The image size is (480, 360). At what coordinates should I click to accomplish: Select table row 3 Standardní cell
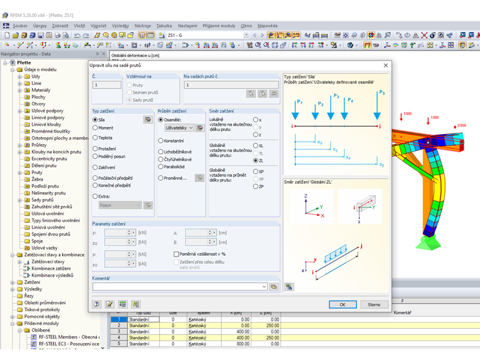(x=143, y=332)
